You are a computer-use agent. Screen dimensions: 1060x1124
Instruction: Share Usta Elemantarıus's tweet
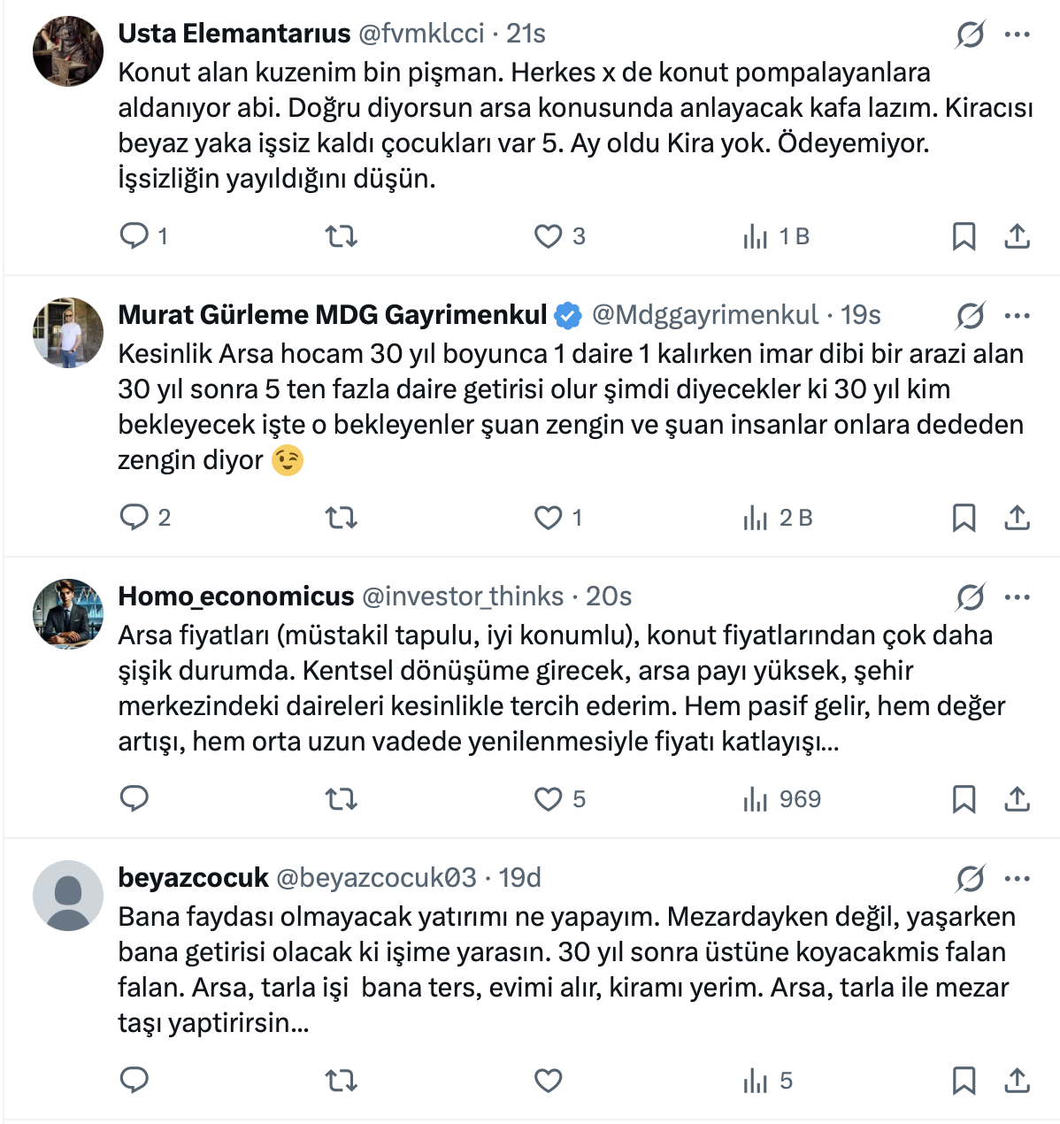coord(1017,236)
